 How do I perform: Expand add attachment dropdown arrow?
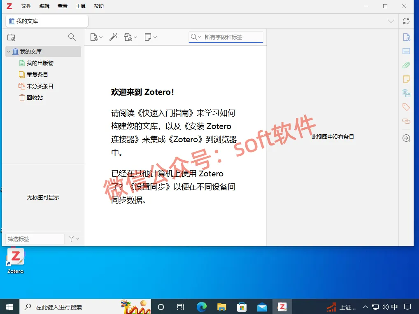click(135, 37)
